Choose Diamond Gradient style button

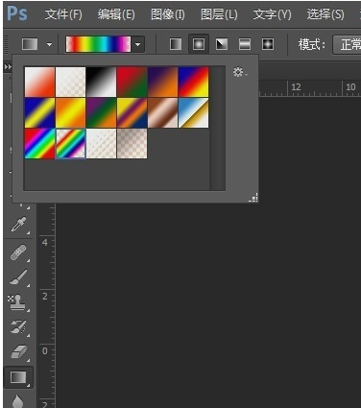(268, 44)
